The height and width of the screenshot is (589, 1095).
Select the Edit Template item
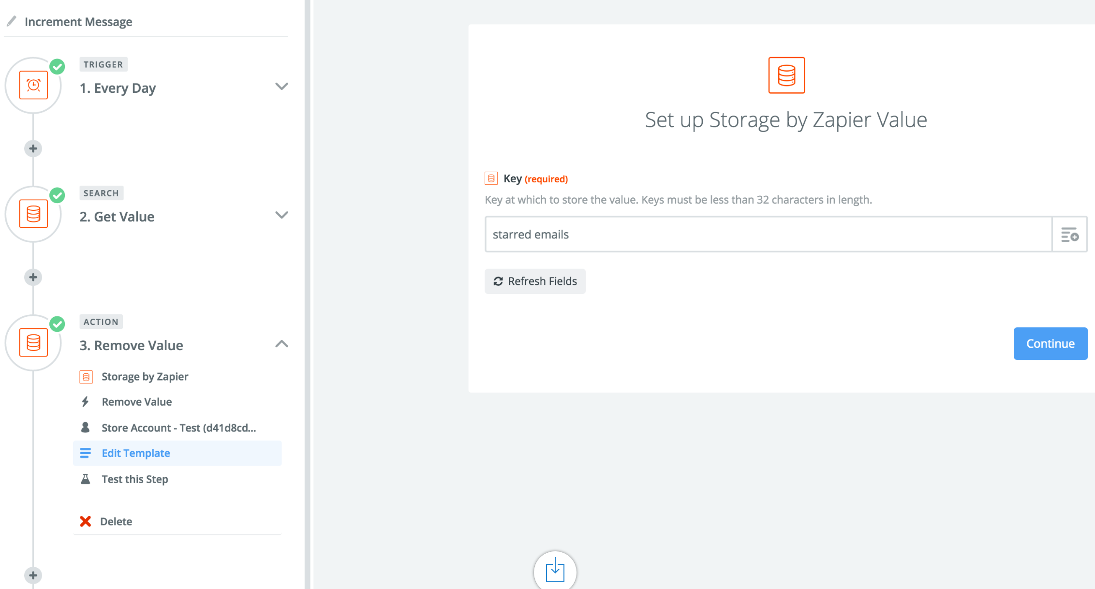tap(177, 453)
